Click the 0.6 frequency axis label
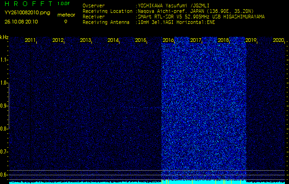The image size is (289, 184). (x=4, y=175)
